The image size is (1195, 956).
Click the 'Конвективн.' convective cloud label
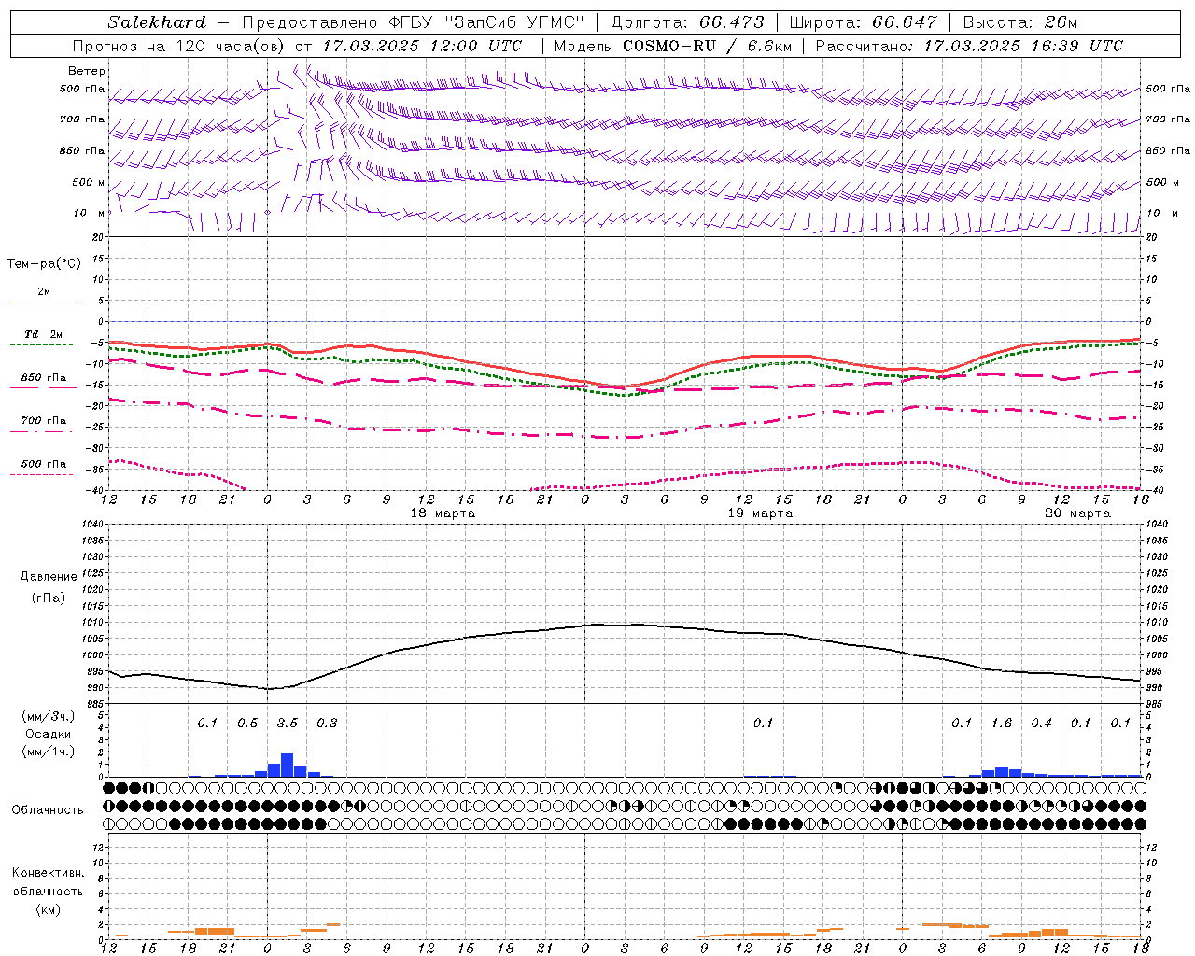click(49, 873)
